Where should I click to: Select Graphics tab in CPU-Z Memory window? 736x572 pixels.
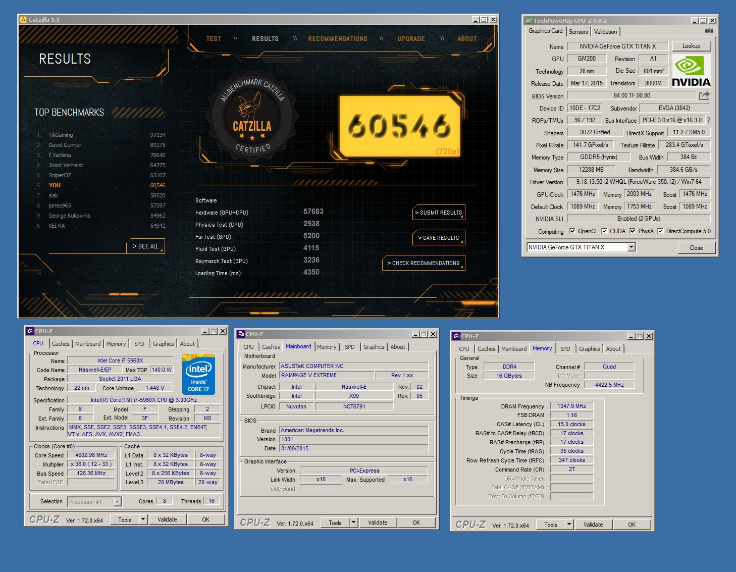(x=590, y=349)
